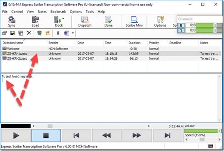Screen dimensions: 224x151
Task: Click into the notes text area
Action: point(109,98)
